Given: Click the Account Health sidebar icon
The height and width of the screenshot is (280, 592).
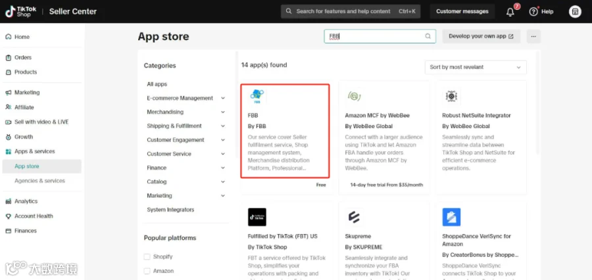Looking at the screenshot, I should 9,216.
